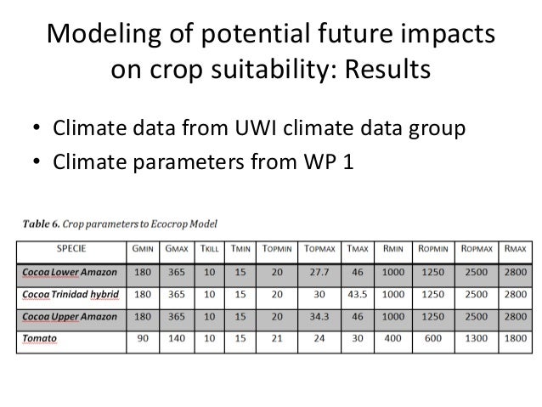Viewport: 542px width, 407px height.
Task: Click the GMIN column header
Action: pos(143,249)
